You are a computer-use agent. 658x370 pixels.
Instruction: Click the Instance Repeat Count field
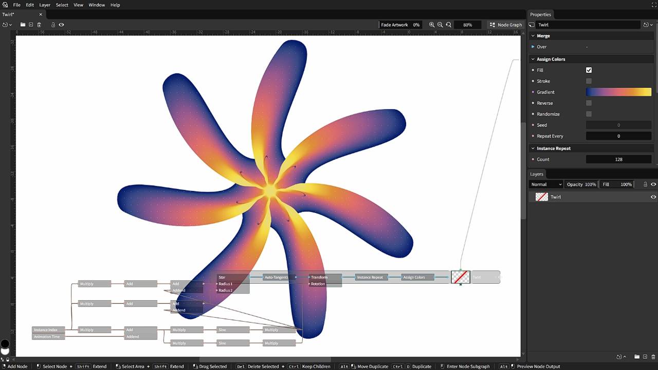(618, 159)
